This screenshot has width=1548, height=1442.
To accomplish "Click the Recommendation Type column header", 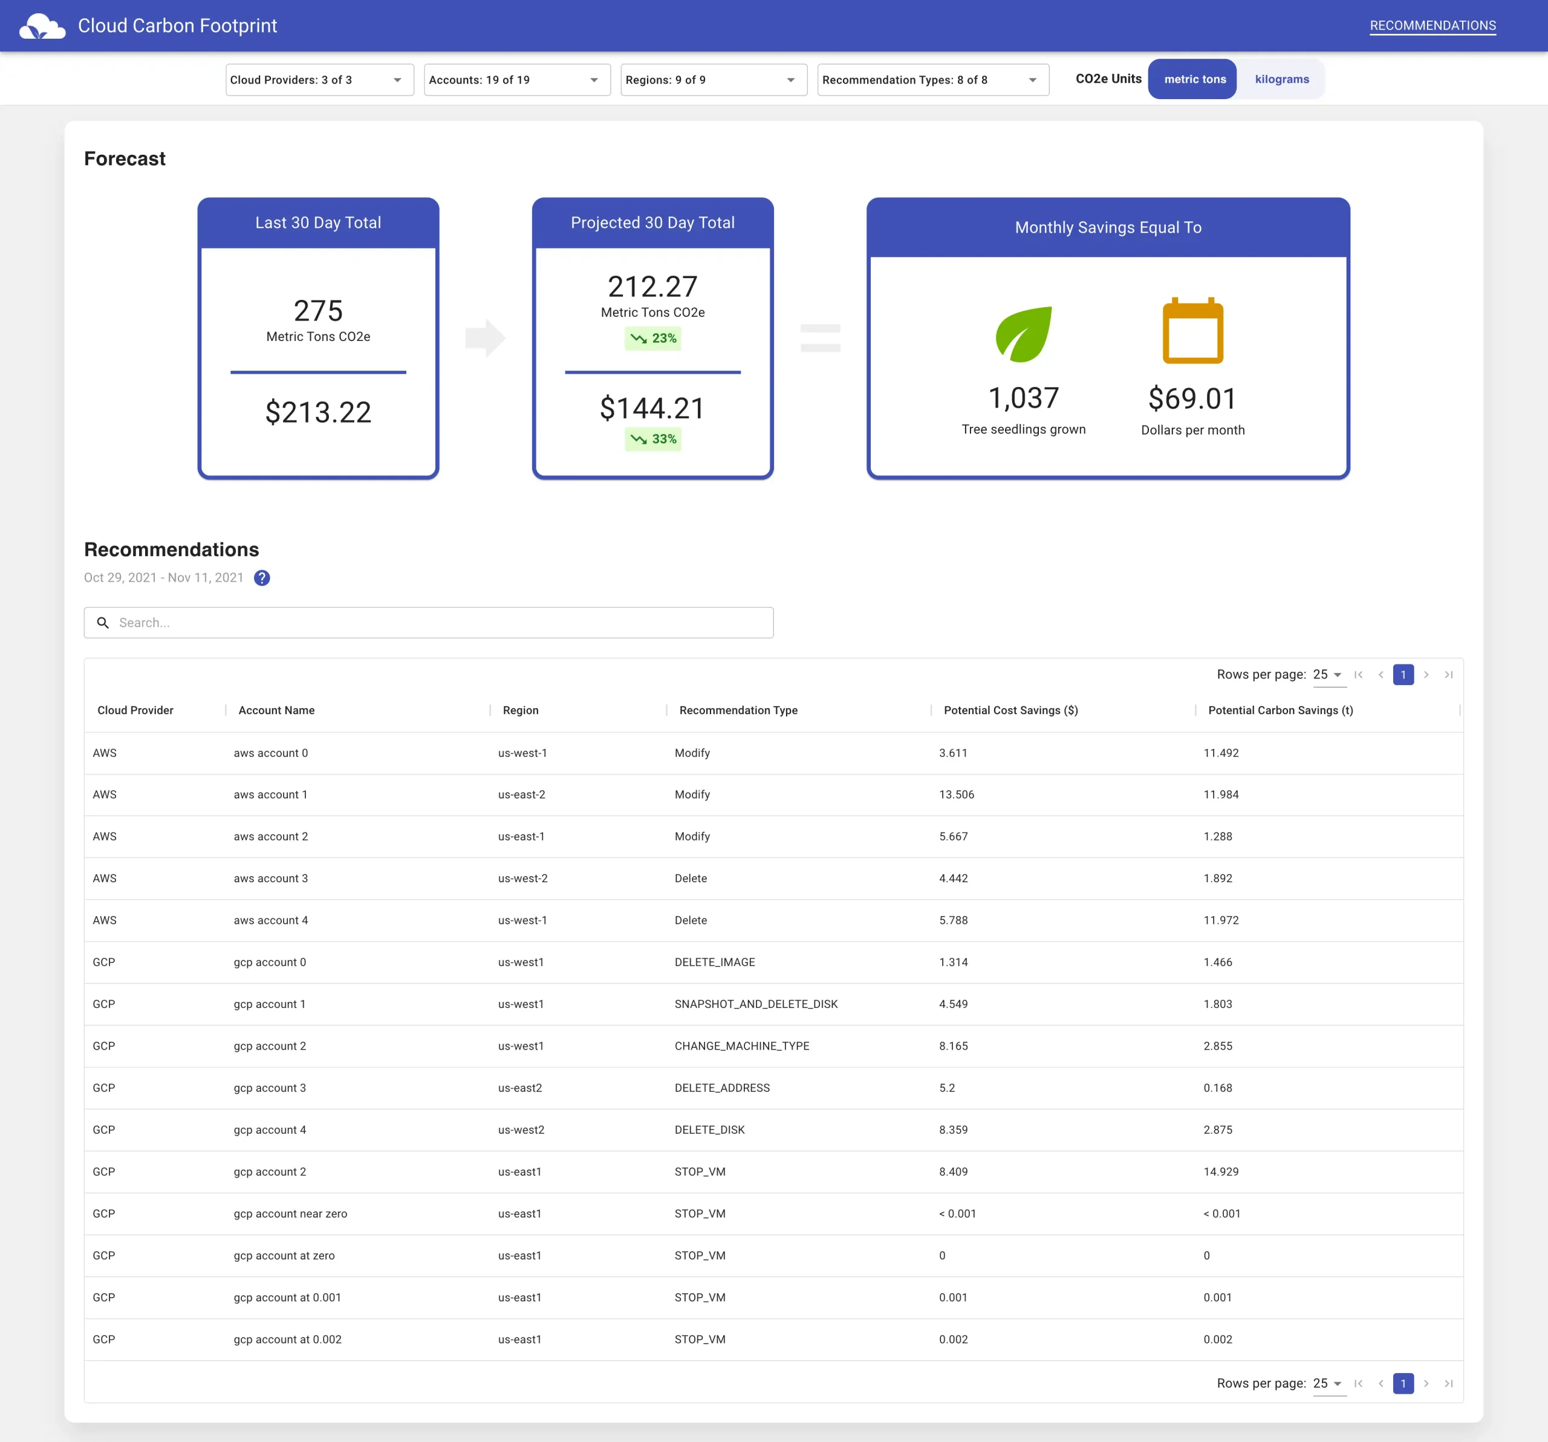I will click(737, 710).
